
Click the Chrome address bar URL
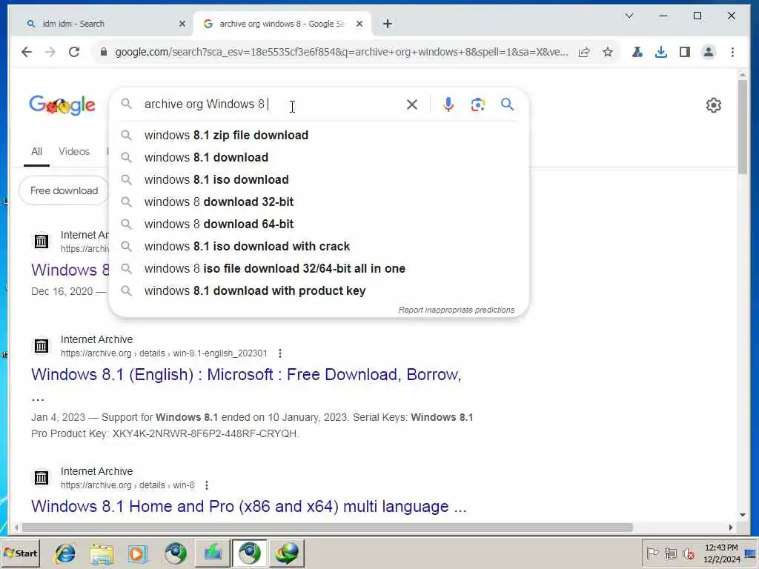coord(341,52)
